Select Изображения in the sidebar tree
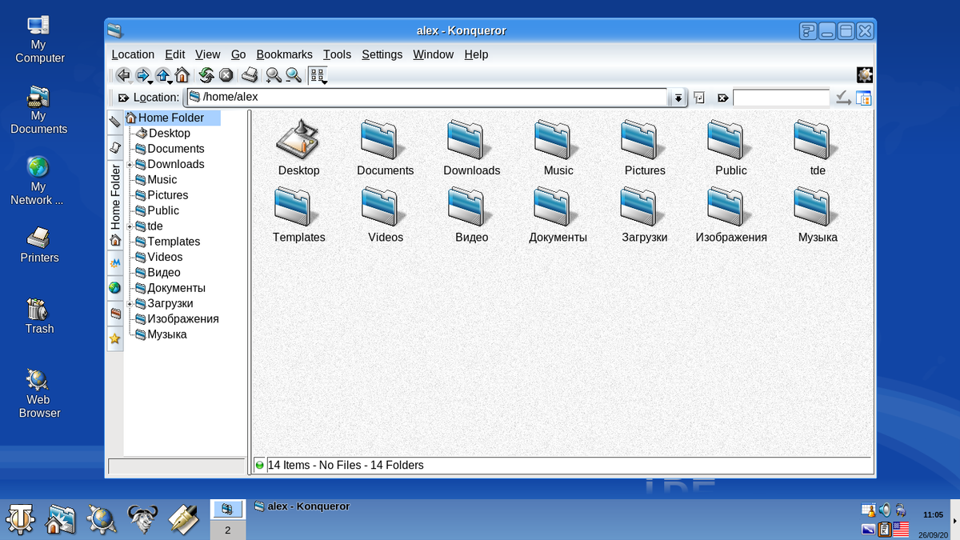The height and width of the screenshot is (540, 960). point(177,319)
